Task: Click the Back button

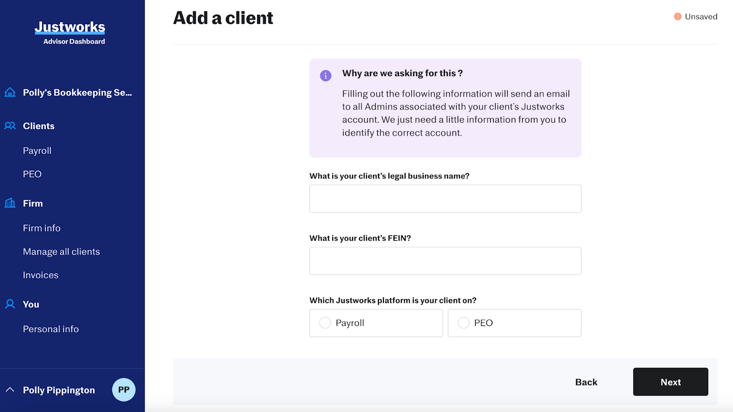Action: coord(586,382)
